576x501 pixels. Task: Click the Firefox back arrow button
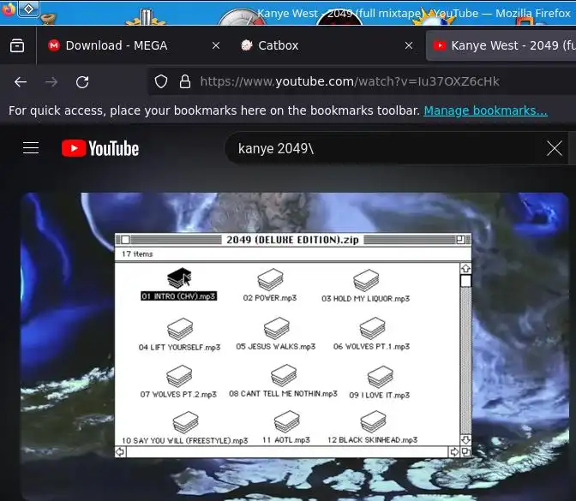(21, 82)
